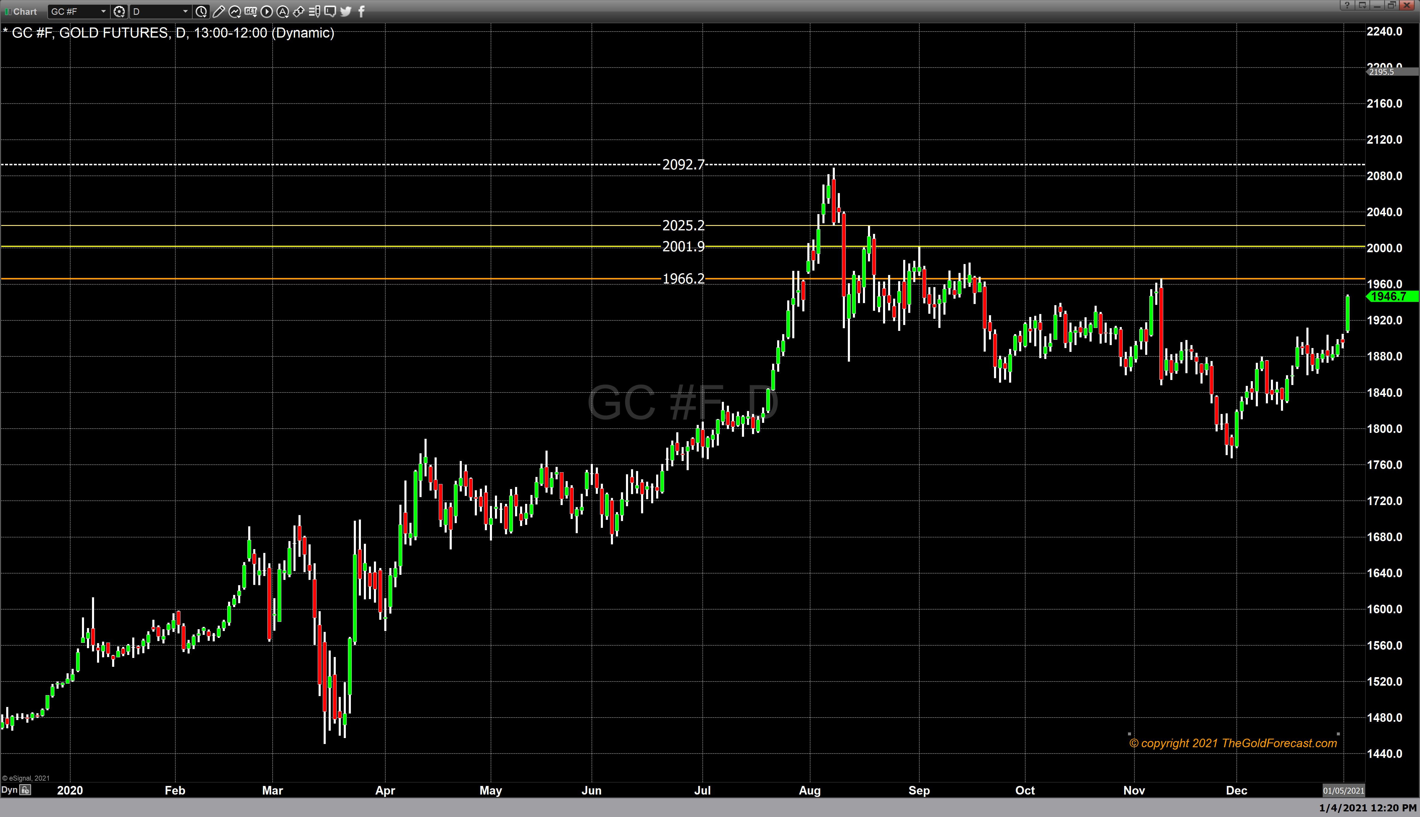Open the time template clock dropdown
Screen dimensions: 1420x817
point(201,11)
